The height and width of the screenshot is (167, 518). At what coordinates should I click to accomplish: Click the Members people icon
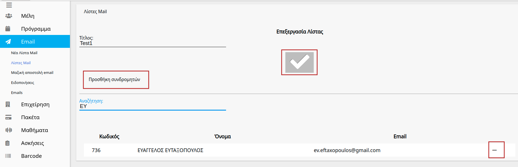click(x=9, y=16)
